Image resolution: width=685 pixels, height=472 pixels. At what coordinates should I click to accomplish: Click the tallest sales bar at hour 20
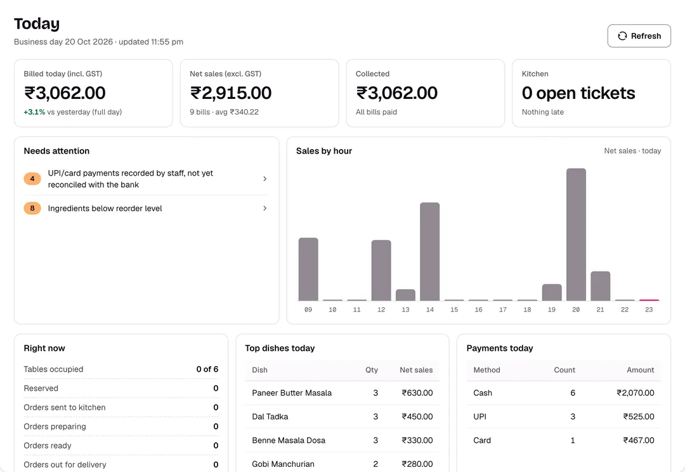coord(576,235)
